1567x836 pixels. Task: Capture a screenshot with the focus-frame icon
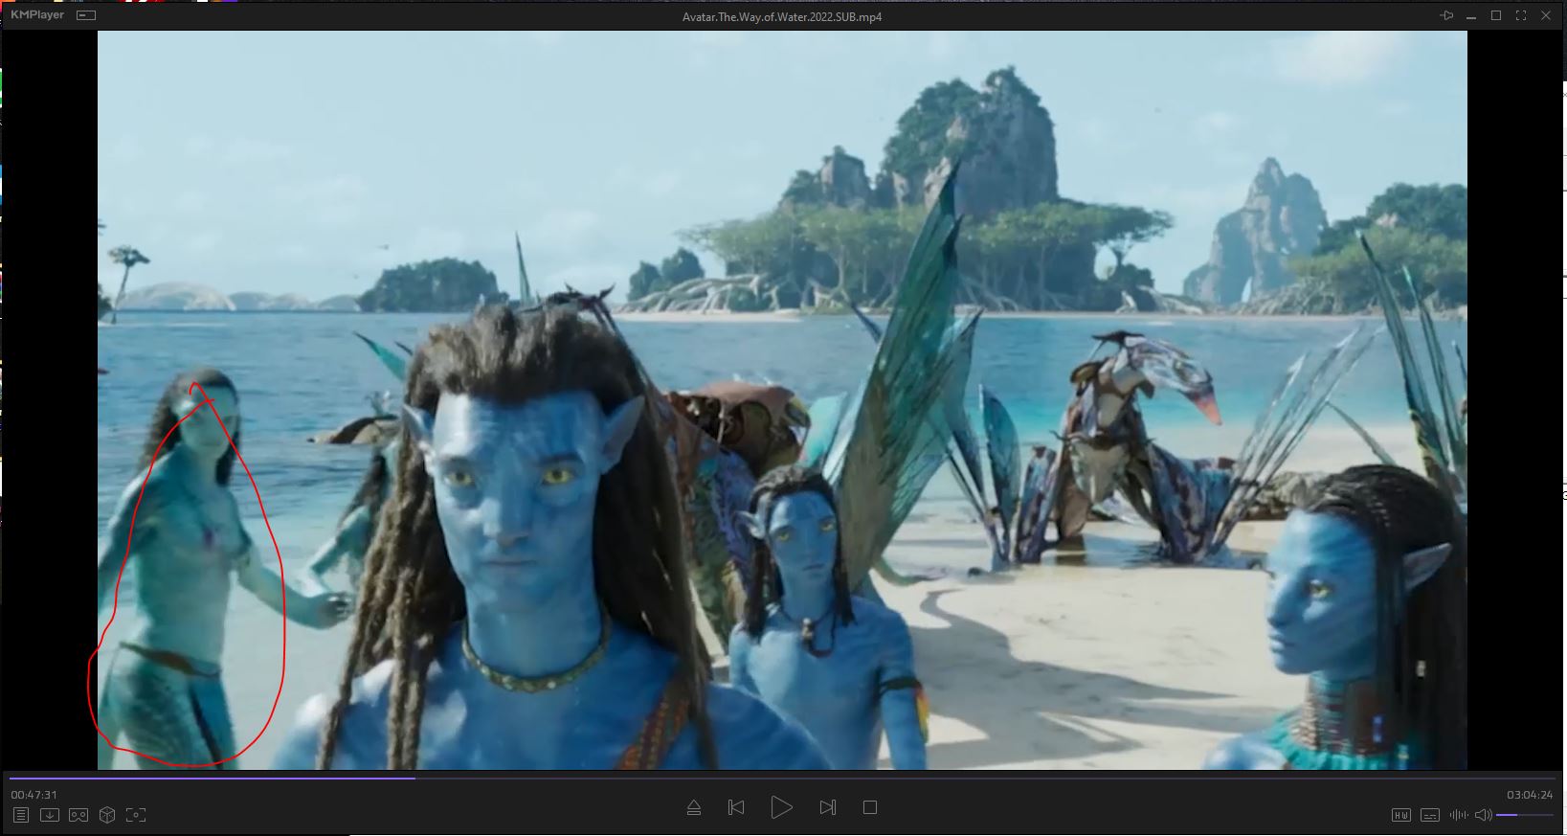pyautogui.click(x=136, y=815)
